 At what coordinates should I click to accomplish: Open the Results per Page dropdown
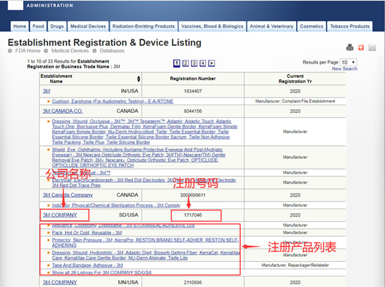pyautogui.click(x=350, y=62)
